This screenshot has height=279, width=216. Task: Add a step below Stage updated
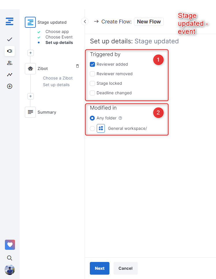tap(31, 53)
